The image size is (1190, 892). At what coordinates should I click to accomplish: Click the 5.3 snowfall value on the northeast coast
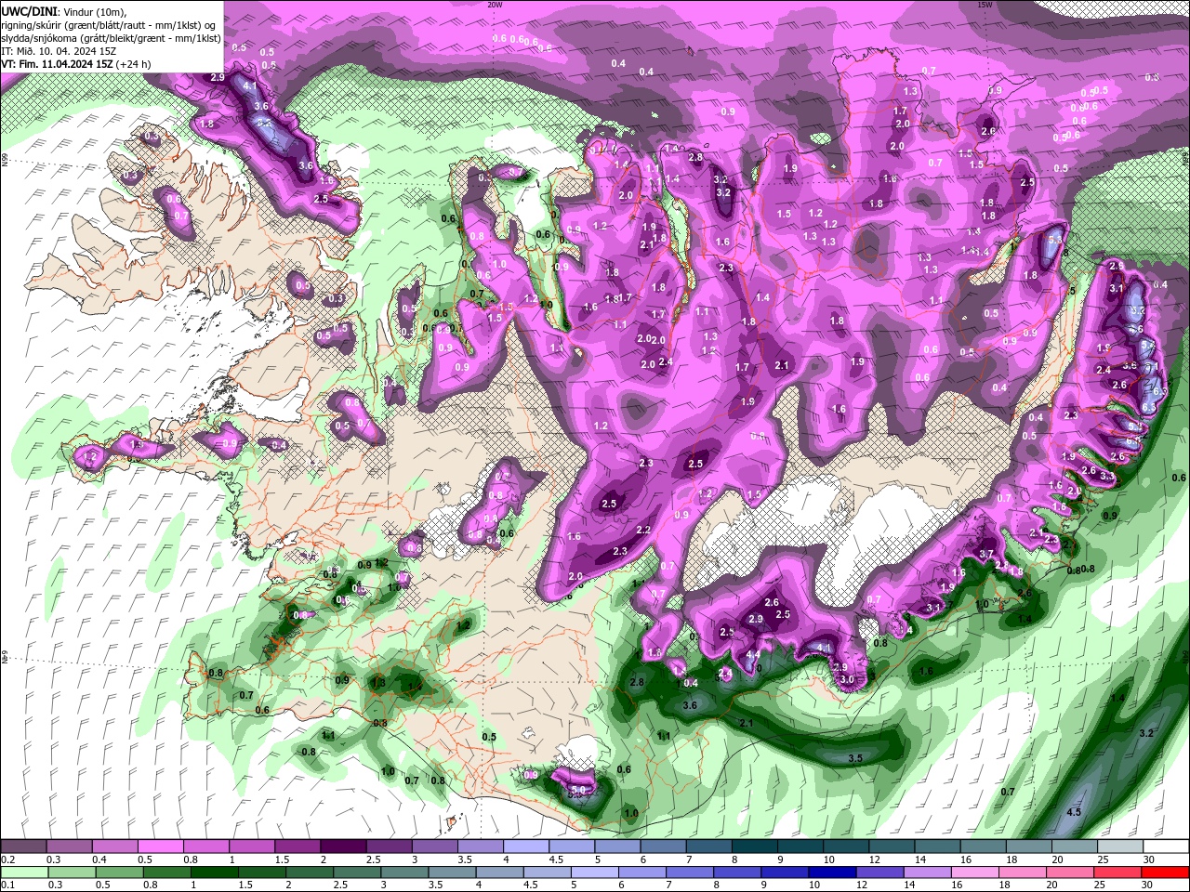pos(1054,240)
